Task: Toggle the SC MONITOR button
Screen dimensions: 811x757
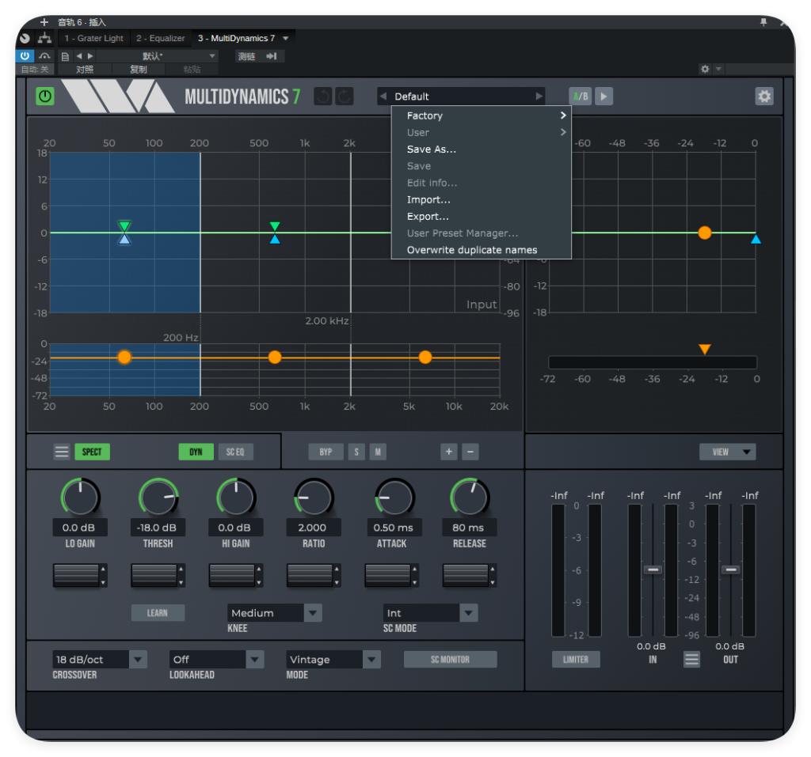Action: 450,660
